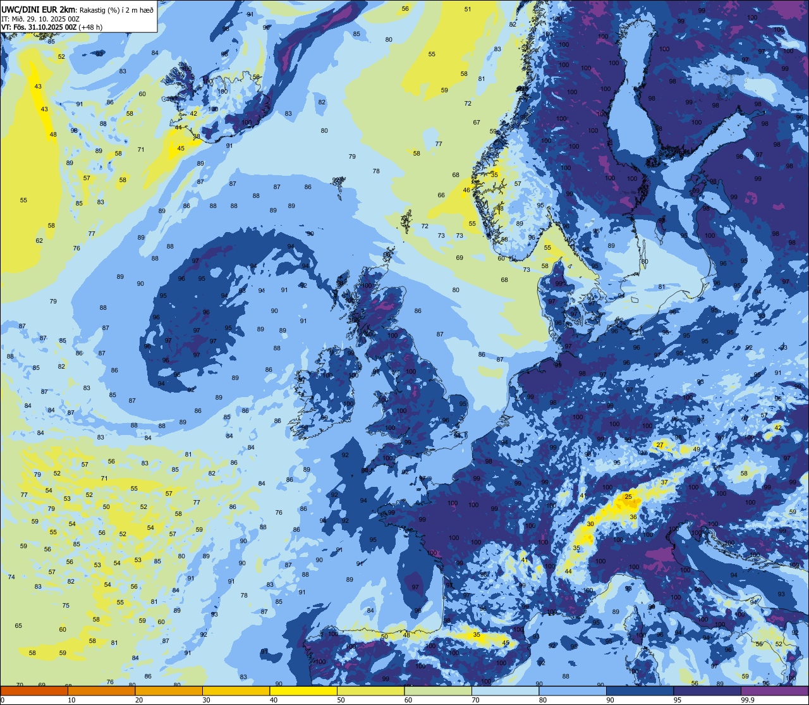Click the map value '75' in the lower-left ocean
809x705 pixels.
click(x=66, y=605)
